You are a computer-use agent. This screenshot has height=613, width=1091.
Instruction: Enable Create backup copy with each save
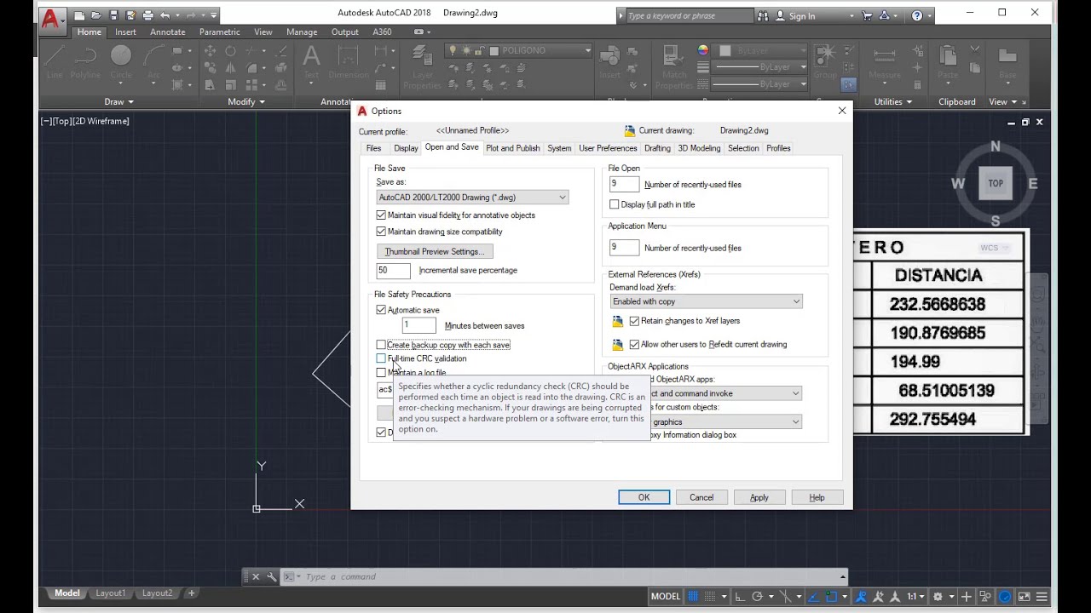381,345
